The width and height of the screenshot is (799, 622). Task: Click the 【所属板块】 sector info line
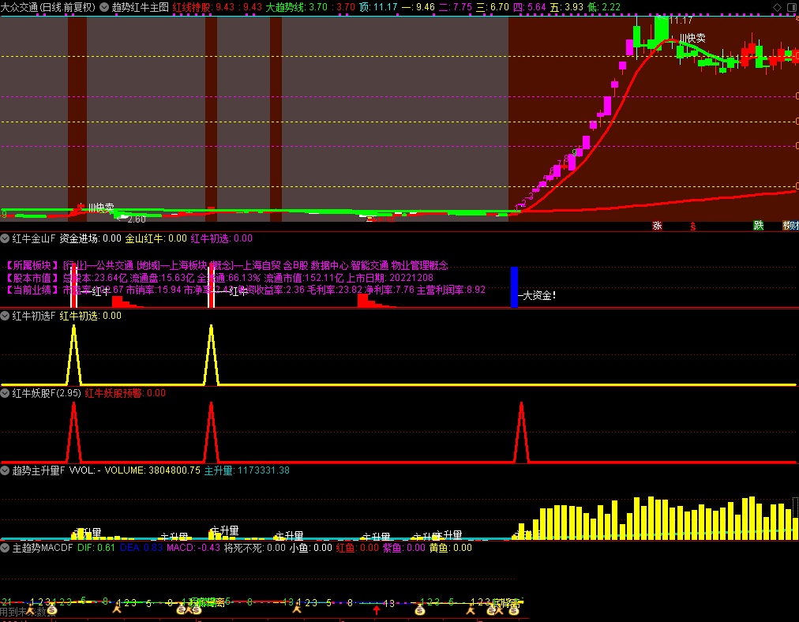click(227, 265)
